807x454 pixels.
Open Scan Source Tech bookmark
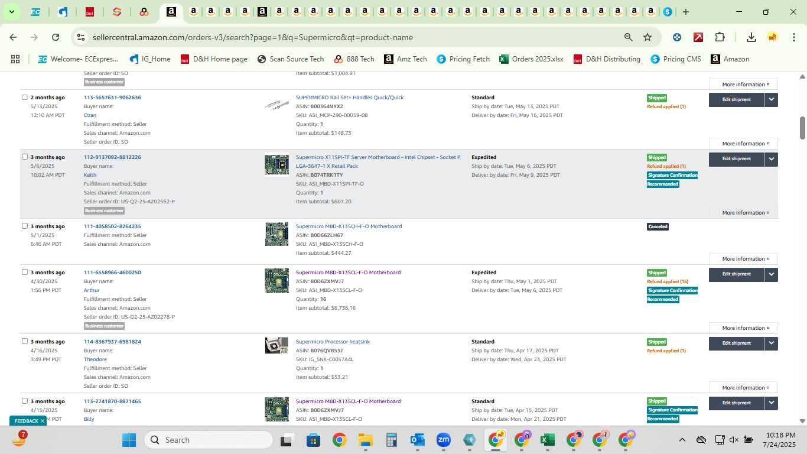click(x=290, y=59)
